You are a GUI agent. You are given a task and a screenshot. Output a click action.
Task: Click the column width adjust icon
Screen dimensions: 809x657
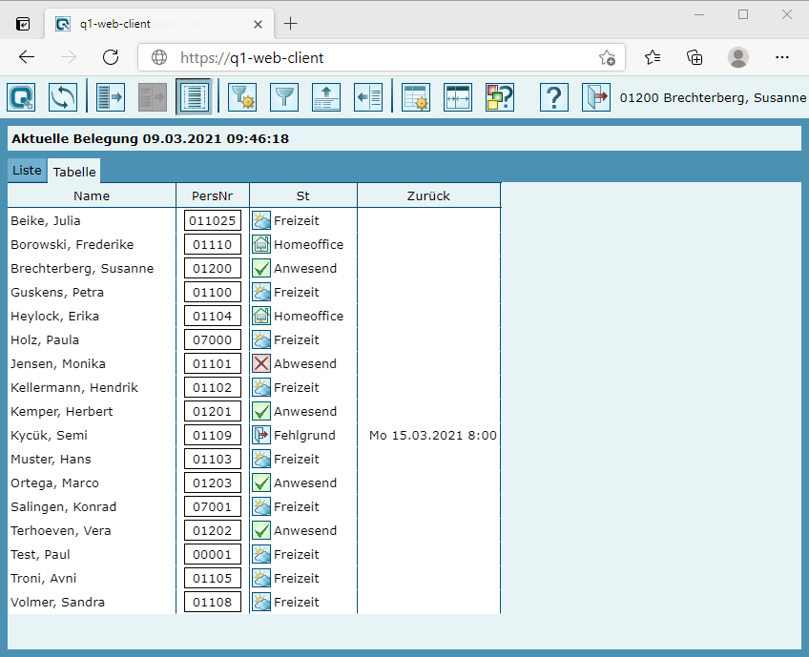point(458,96)
